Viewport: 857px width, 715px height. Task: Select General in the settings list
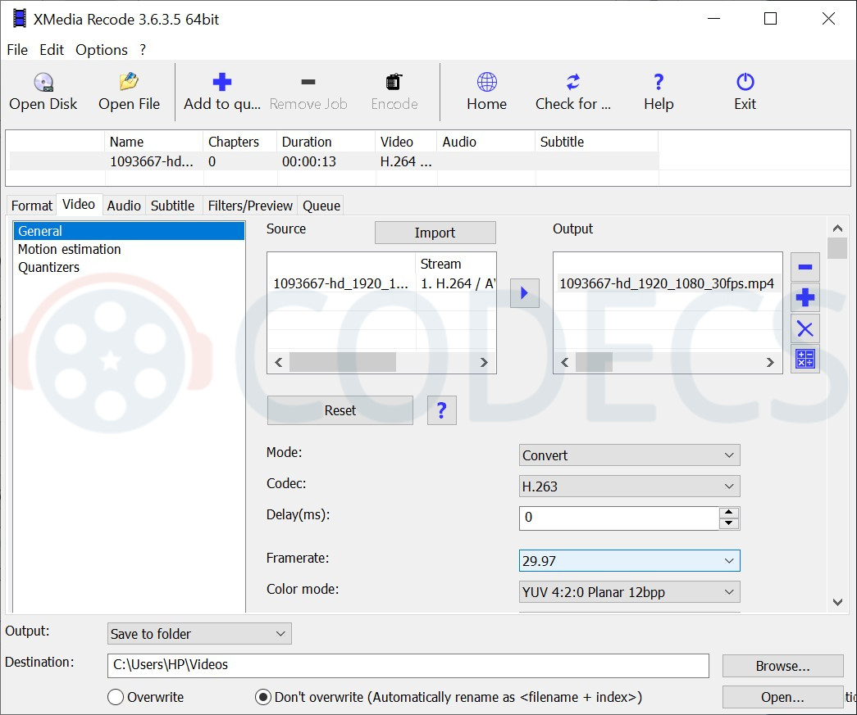pyautogui.click(x=129, y=231)
